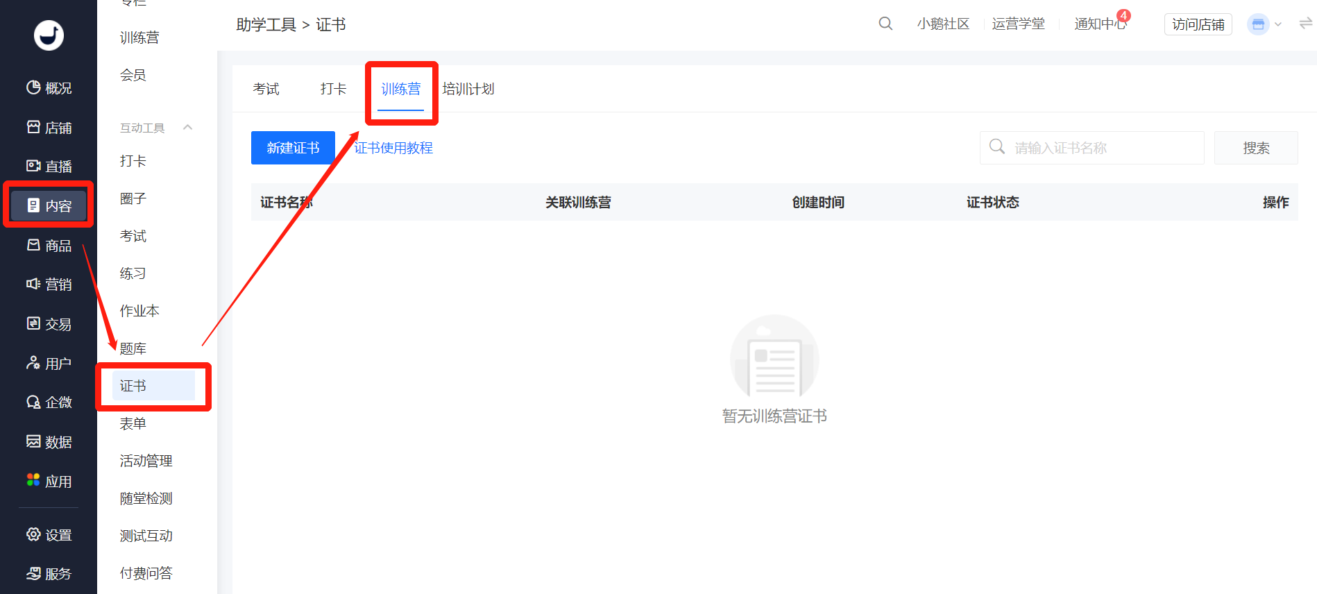Image resolution: width=1317 pixels, height=594 pixels.
Task: Switch to the 培训计划 tab
Action: point(468,90)
